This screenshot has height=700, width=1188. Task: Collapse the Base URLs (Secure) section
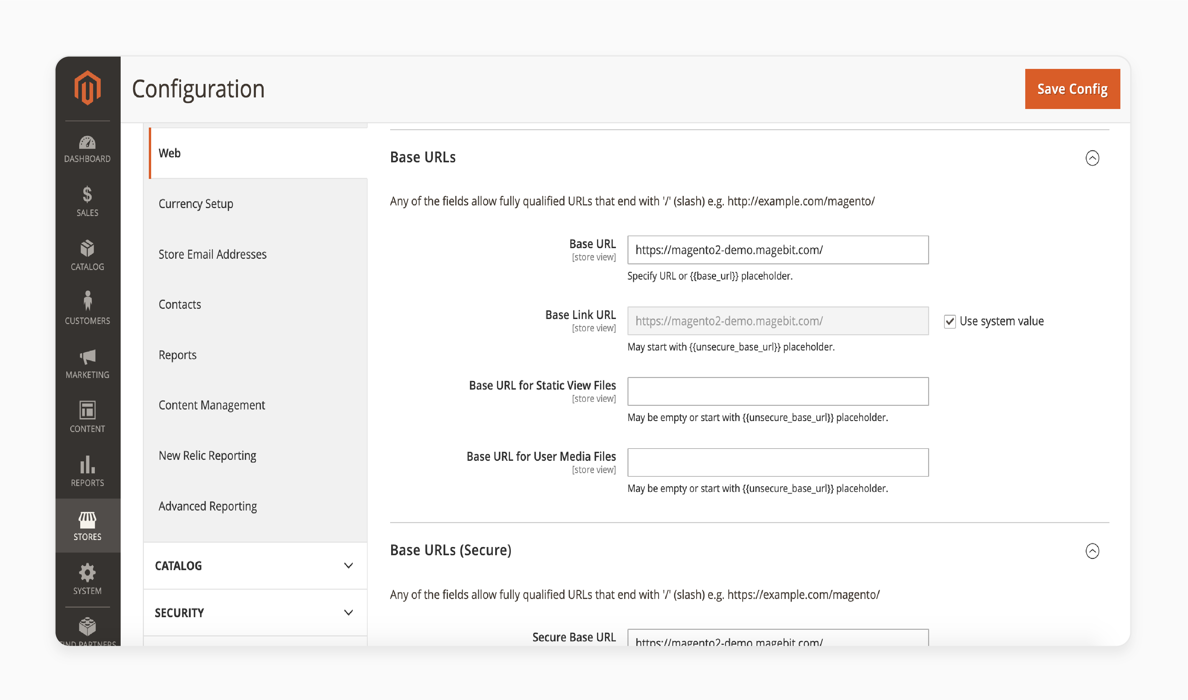point(1092,551)
